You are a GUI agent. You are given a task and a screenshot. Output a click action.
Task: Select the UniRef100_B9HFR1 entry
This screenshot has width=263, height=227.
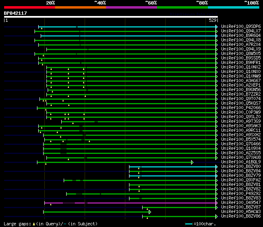coord(241,63)
